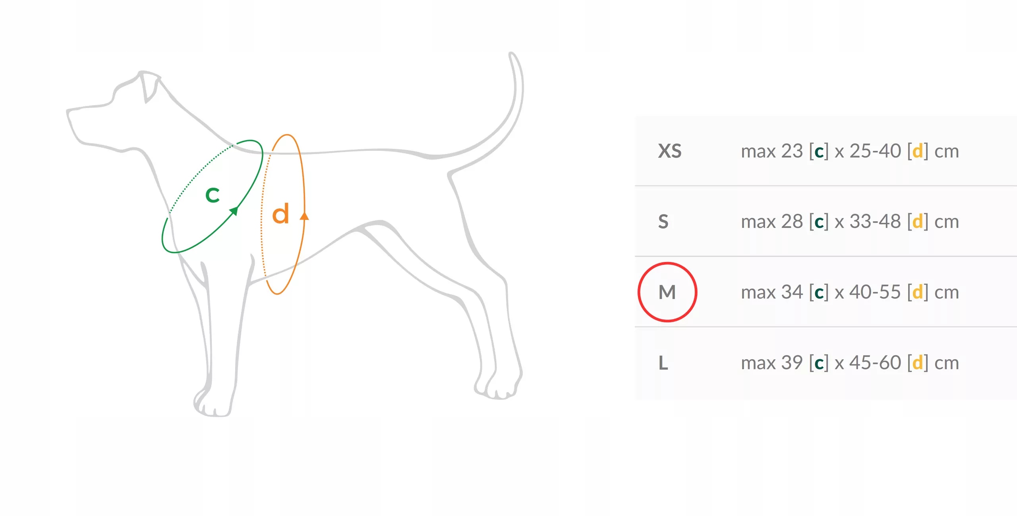The width and height of the screenshot is (1017, 516).
Task: Select the S size label
Action: point(663,221)
